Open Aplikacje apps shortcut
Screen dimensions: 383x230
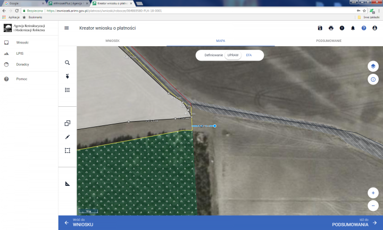11,18
